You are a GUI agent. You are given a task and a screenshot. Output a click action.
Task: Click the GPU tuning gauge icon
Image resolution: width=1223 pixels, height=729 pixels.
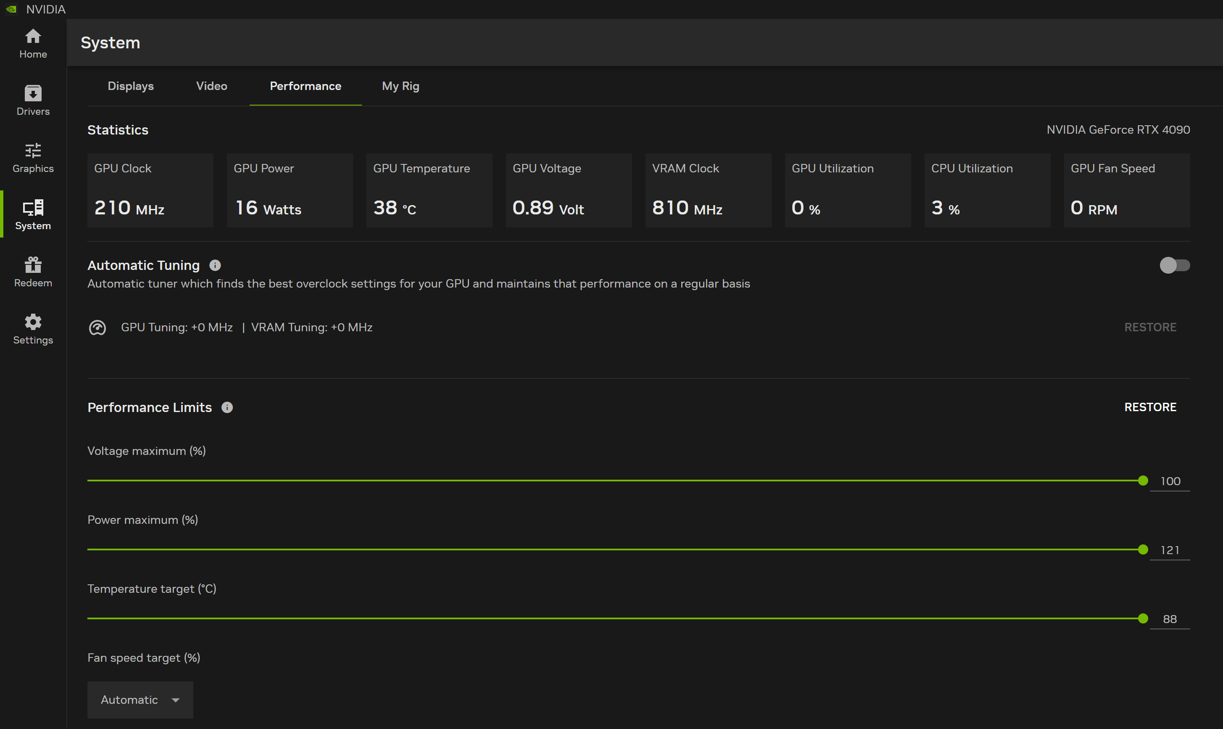coord(97,327)
